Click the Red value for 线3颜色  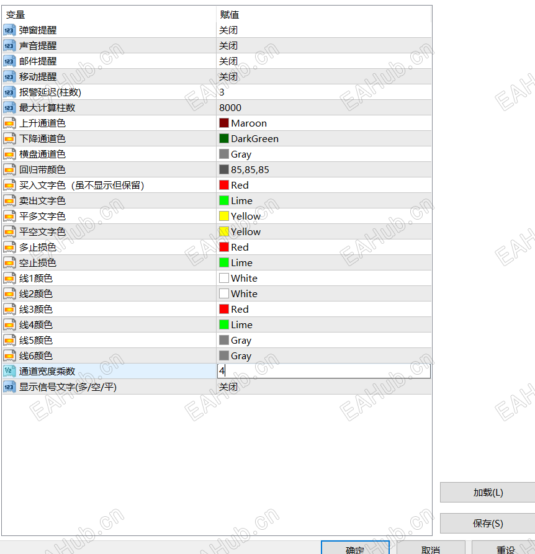(240, 310)
